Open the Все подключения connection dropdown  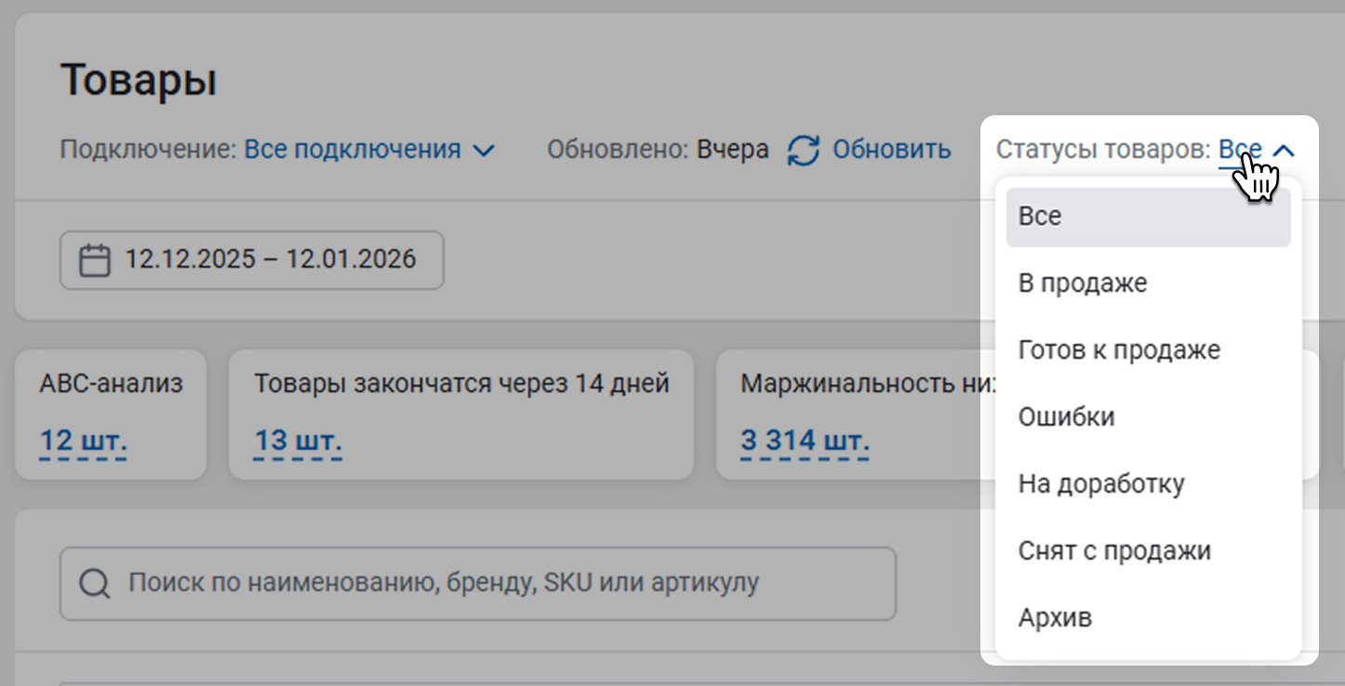pyautogui.click(x=353, y=150)
